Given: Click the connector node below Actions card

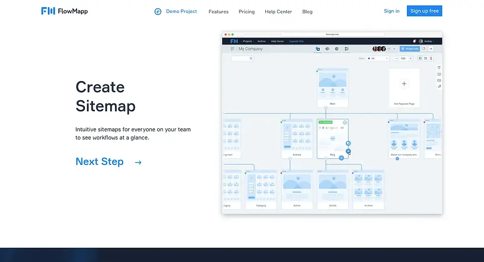Looking at the screenshot, I should pyautogui.click(x=290, y=159).
